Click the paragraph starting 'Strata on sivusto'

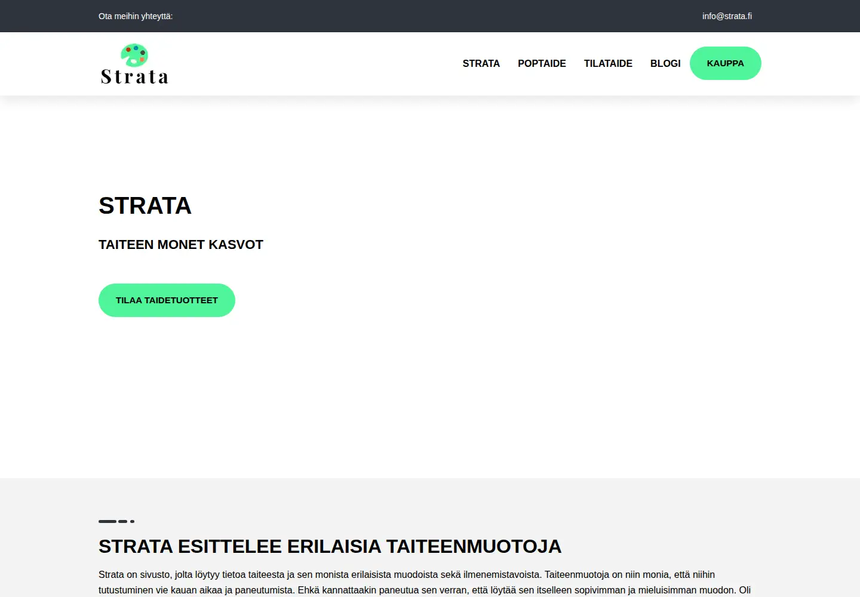[425, 583]
